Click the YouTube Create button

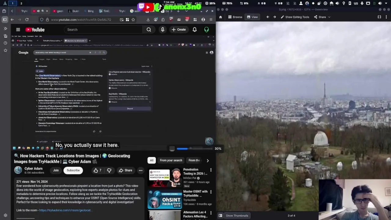179,30
